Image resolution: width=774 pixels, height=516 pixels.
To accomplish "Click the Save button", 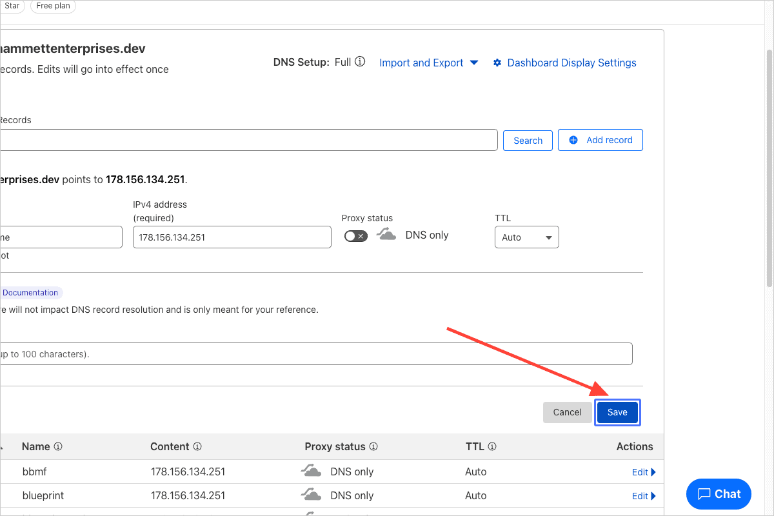I will [x=617, y=412].
